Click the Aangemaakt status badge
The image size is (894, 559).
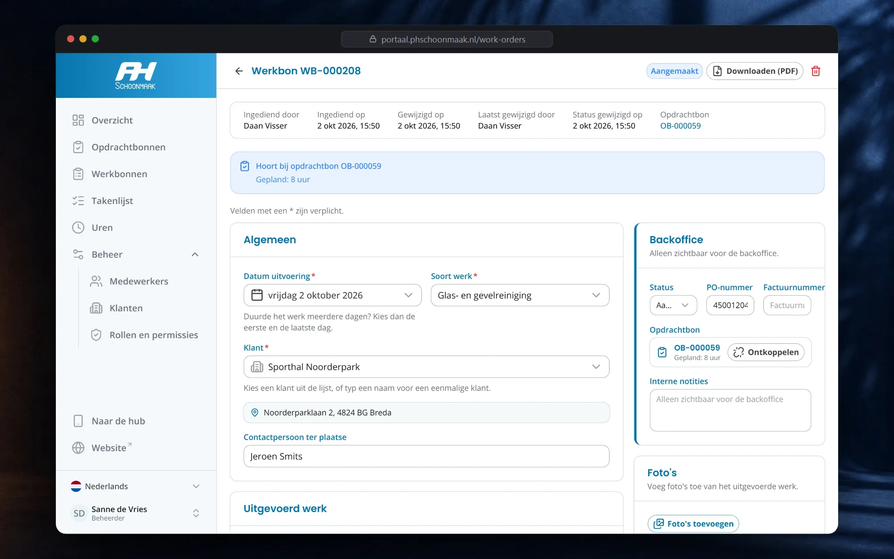pos(674,71)
